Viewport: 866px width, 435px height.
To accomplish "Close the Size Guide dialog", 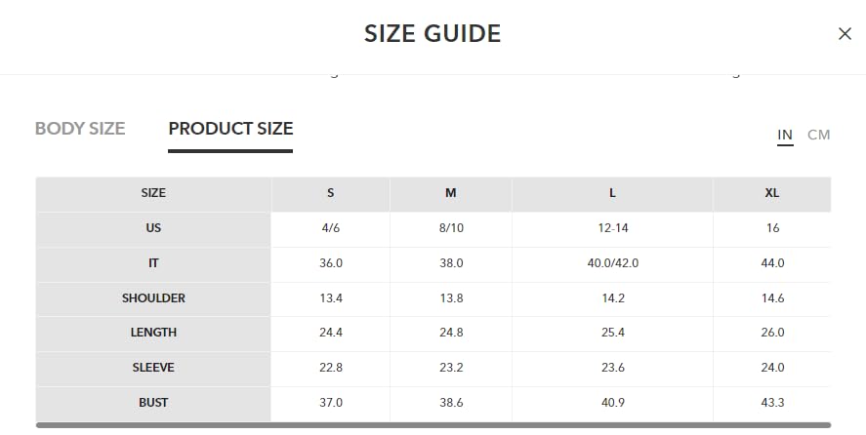I will pyautogui.click(x=845, y=34).
